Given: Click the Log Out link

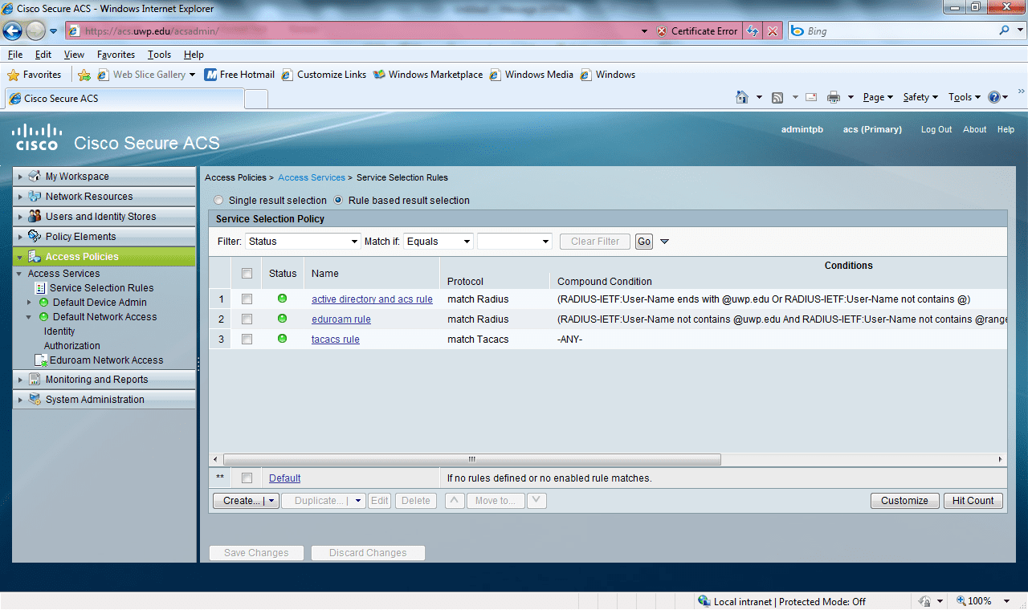Looking at the screenshot, I should tap(936, 129).
